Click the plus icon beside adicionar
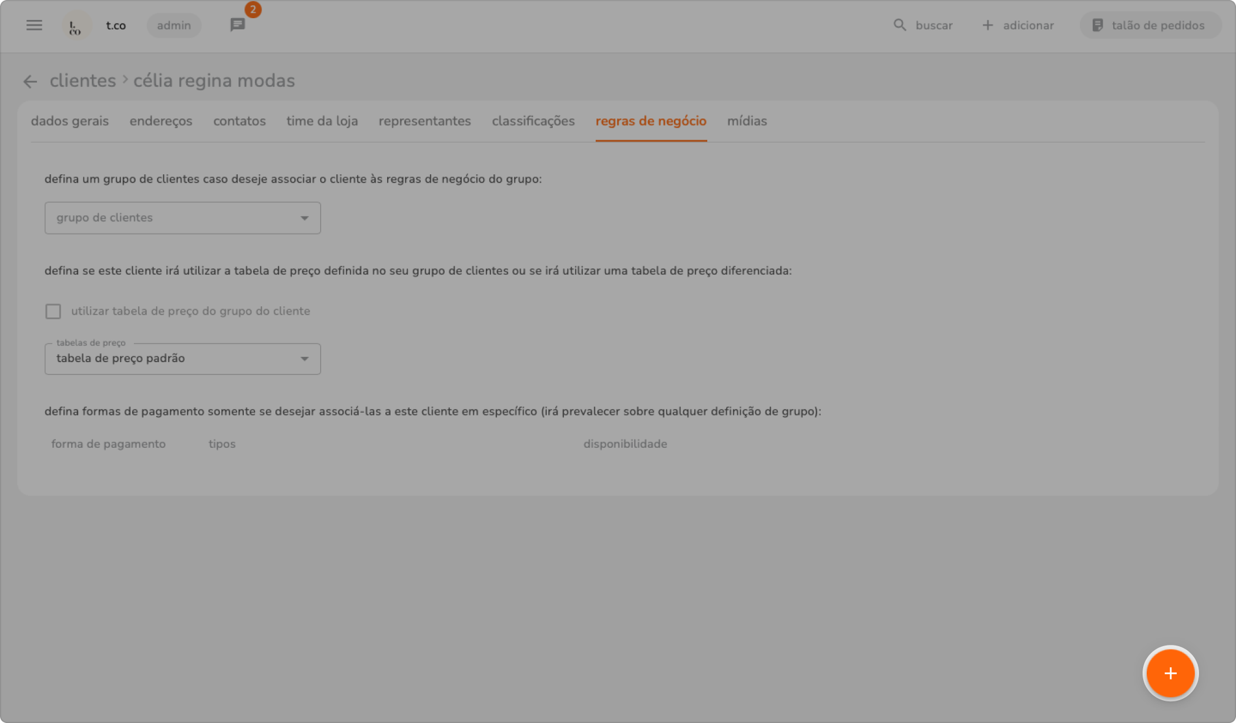Screen dimensions: 1236x723 988,25
